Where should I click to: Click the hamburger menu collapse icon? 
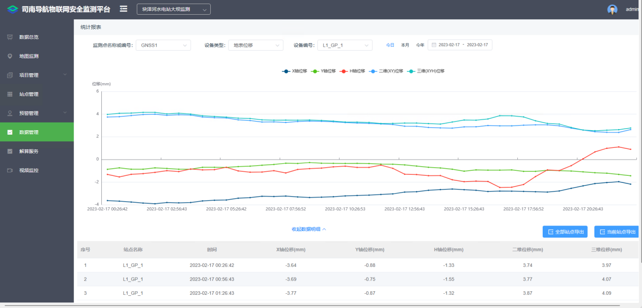coord(124,9)
